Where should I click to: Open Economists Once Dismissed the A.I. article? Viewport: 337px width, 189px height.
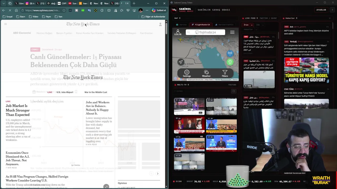click(18, 158)
